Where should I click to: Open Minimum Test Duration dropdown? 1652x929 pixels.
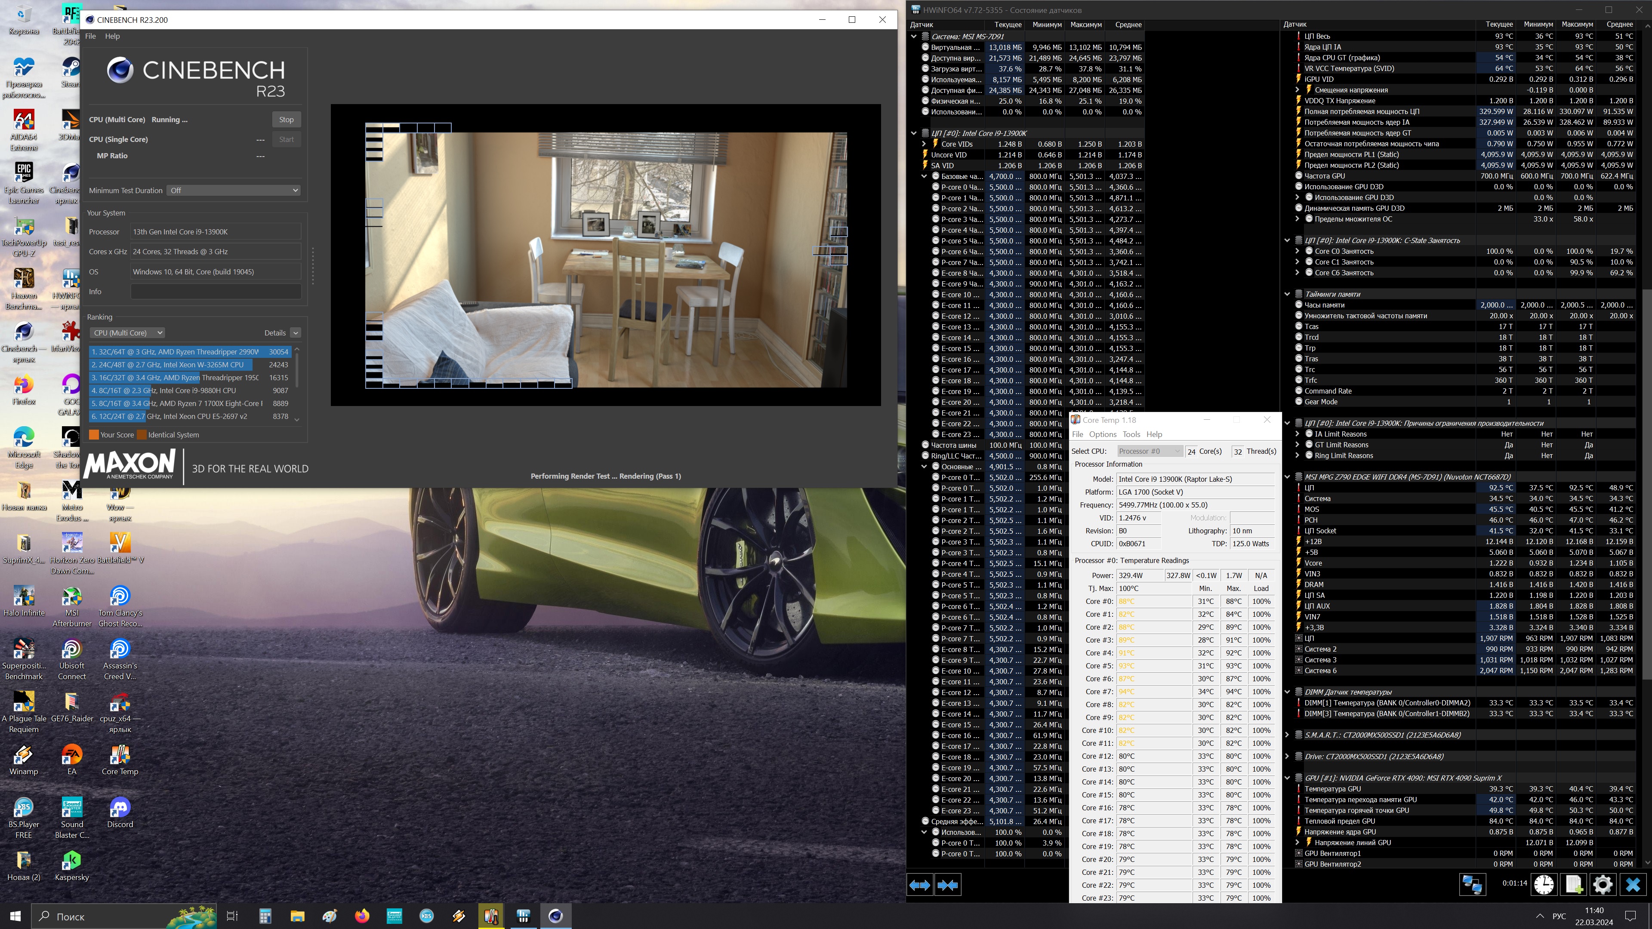(x=234, y=191)
